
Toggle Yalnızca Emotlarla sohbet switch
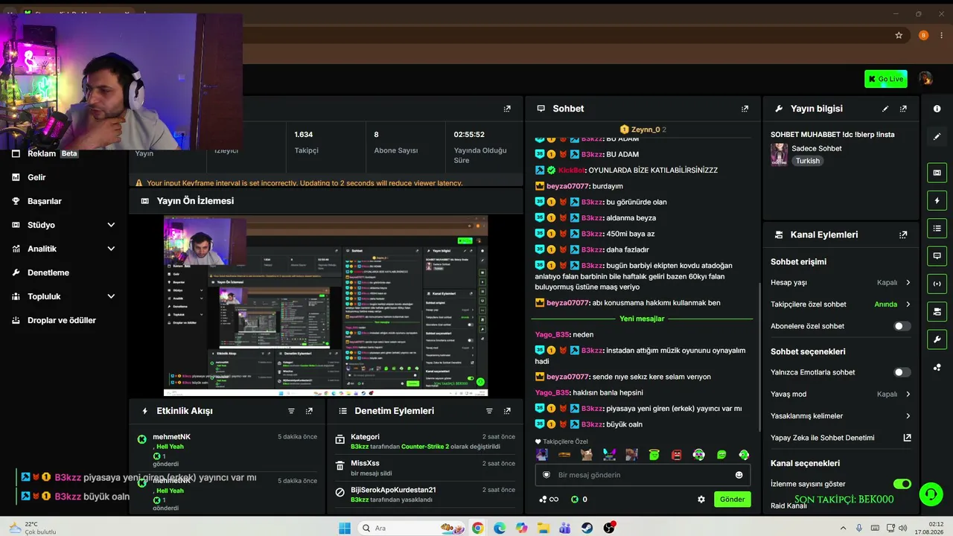coord(902,372)
